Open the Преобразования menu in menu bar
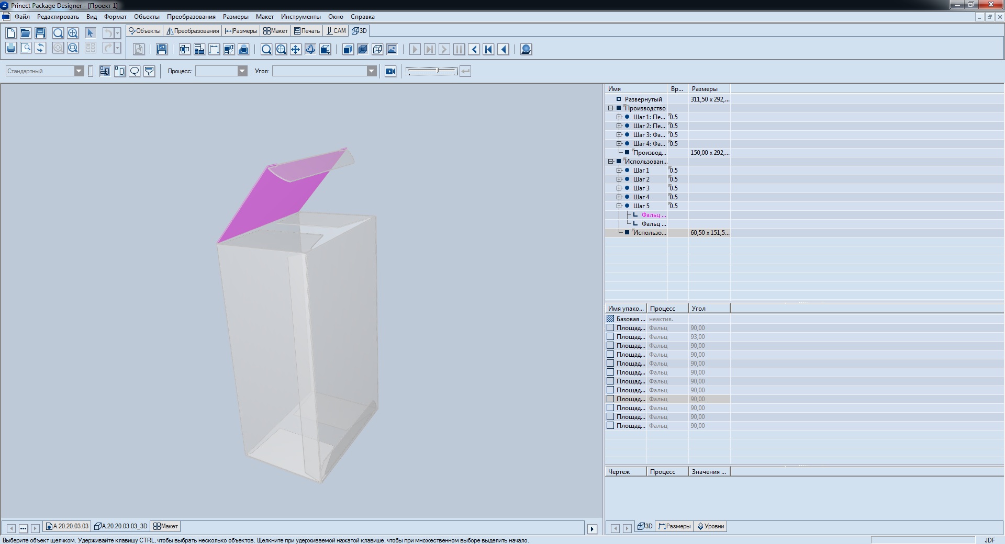1005x544 pixels. 191,17
